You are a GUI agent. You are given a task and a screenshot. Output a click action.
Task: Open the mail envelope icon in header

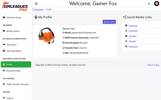tap(149, 4)
